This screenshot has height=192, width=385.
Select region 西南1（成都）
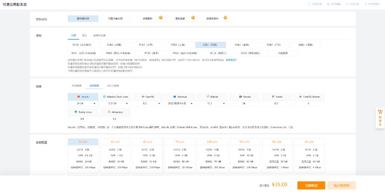tap(306, 45)
